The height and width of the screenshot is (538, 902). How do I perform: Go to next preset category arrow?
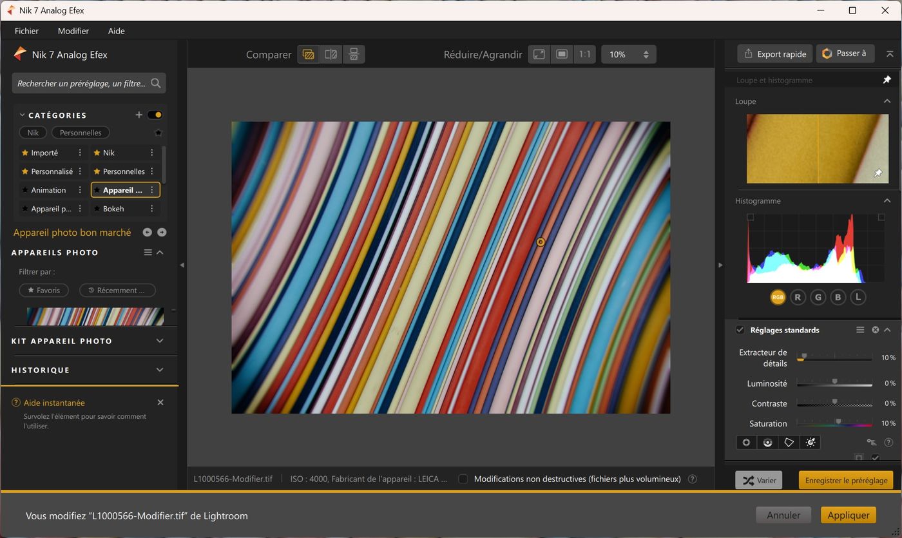coord(162,232)
